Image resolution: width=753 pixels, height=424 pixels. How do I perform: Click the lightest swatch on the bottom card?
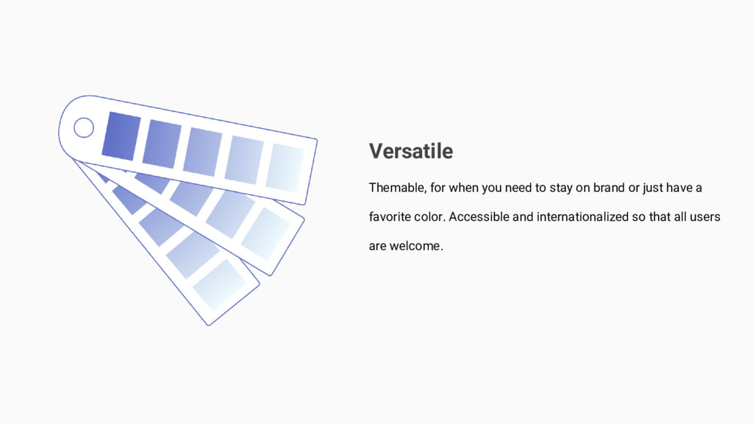click(x=219, y=285)
